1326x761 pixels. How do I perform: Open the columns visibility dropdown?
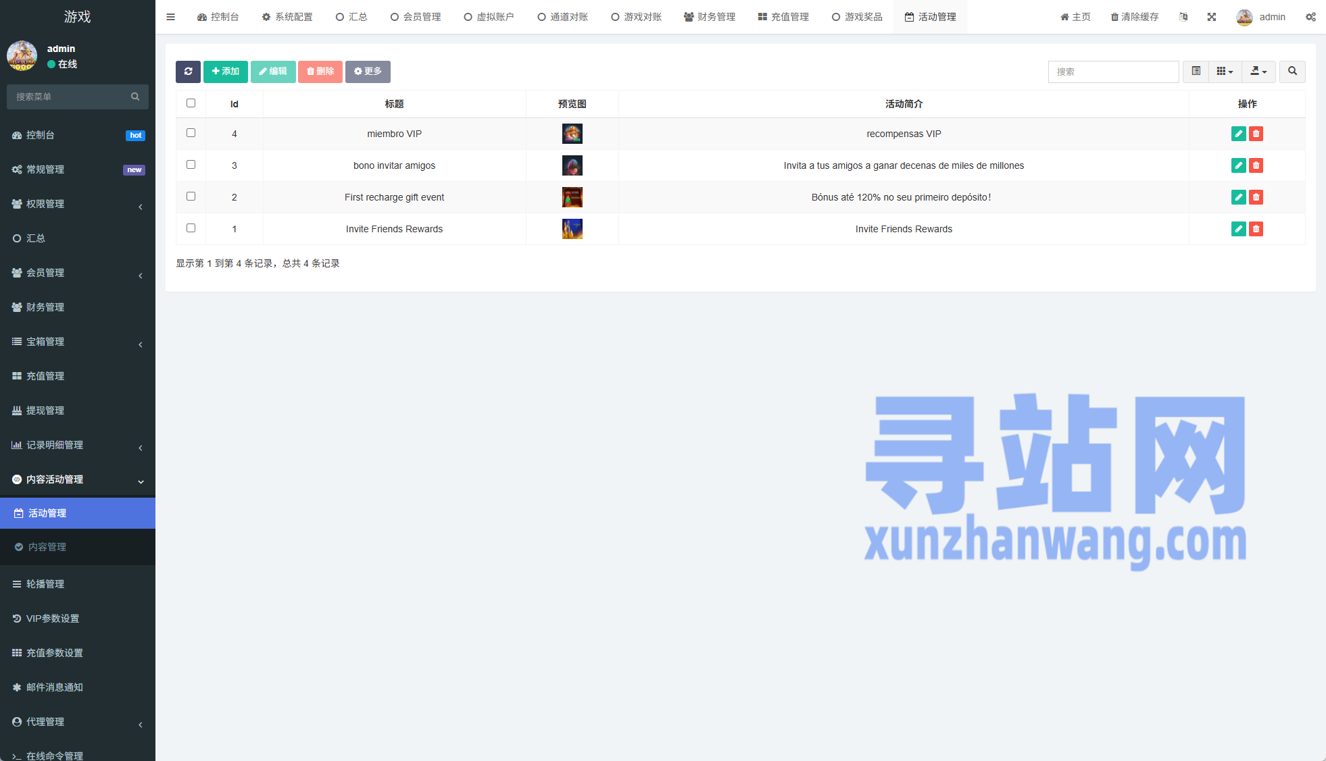[1225, 72]
